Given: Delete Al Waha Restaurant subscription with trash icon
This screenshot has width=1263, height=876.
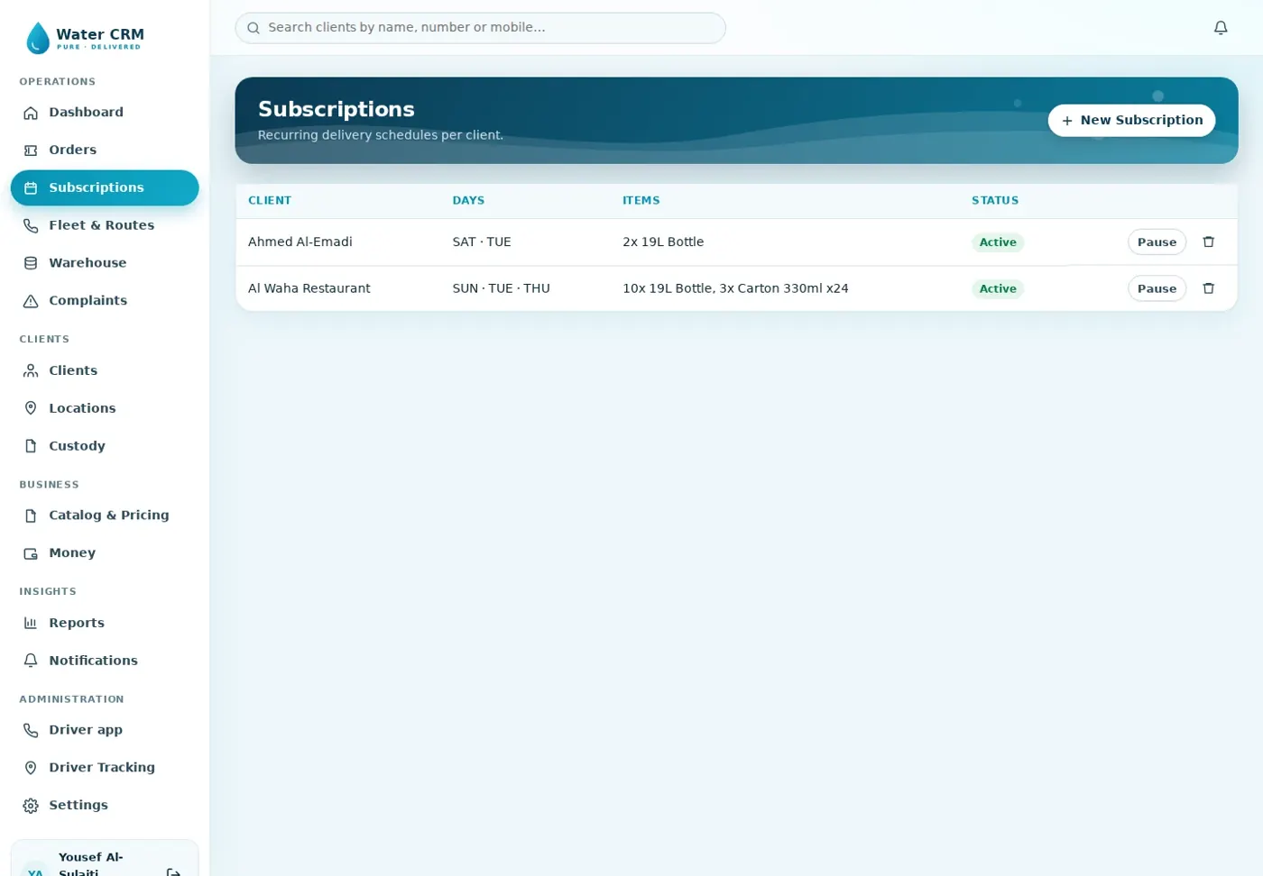Looking at the screenshot, I should (1209, 288).
